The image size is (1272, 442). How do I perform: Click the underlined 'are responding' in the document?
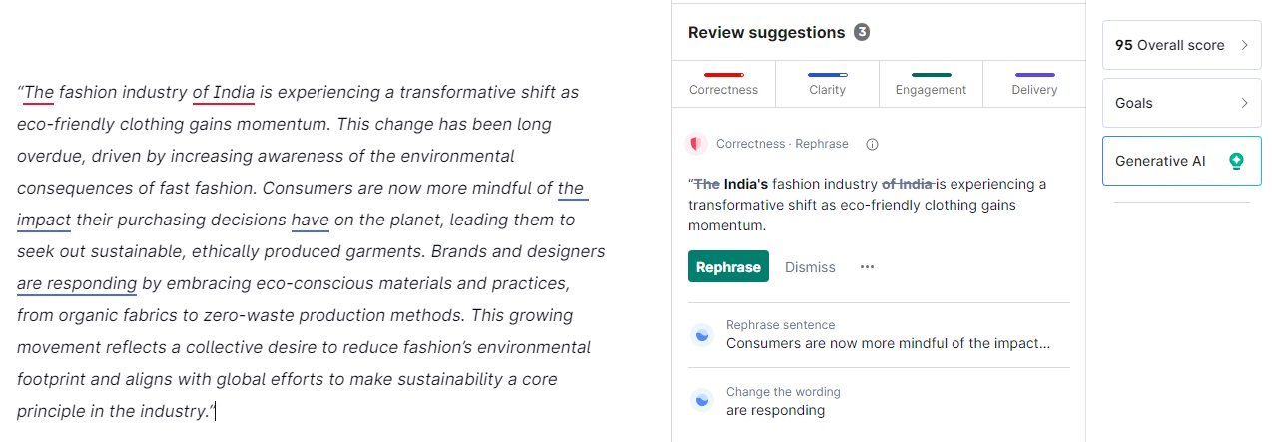pyautogui.click(x=77, y=283)
